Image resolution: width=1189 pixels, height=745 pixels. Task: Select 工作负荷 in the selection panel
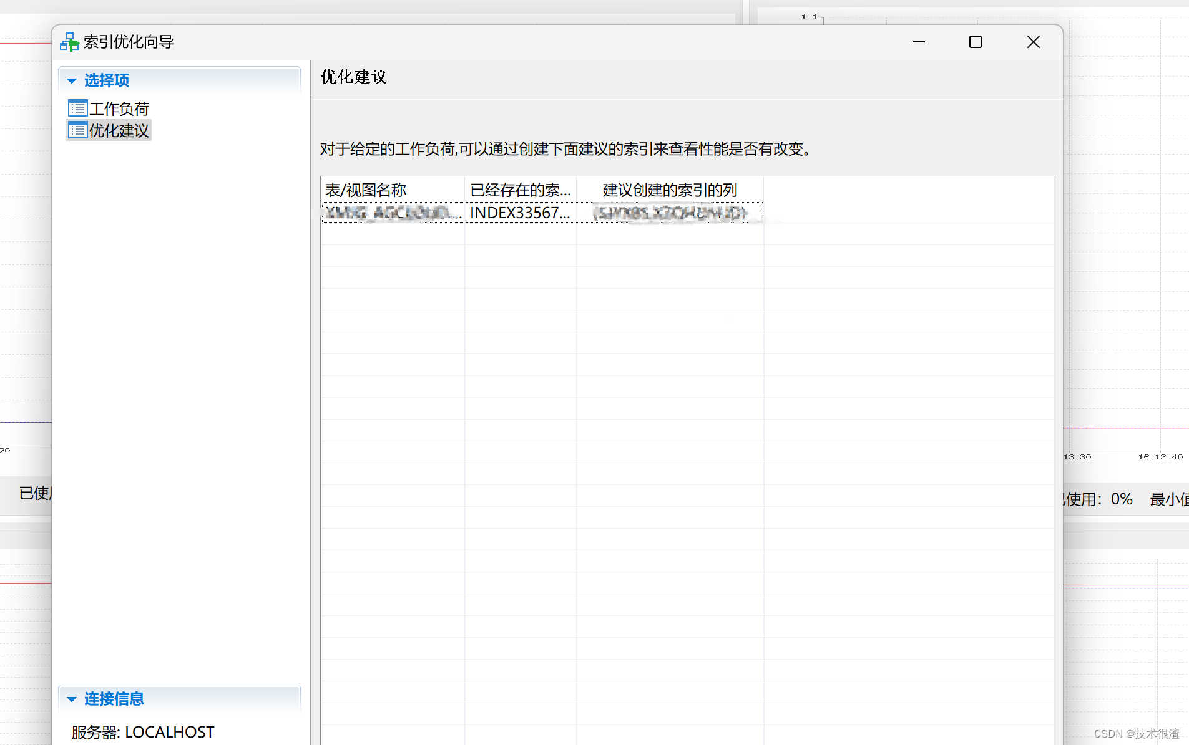point(119,108)
